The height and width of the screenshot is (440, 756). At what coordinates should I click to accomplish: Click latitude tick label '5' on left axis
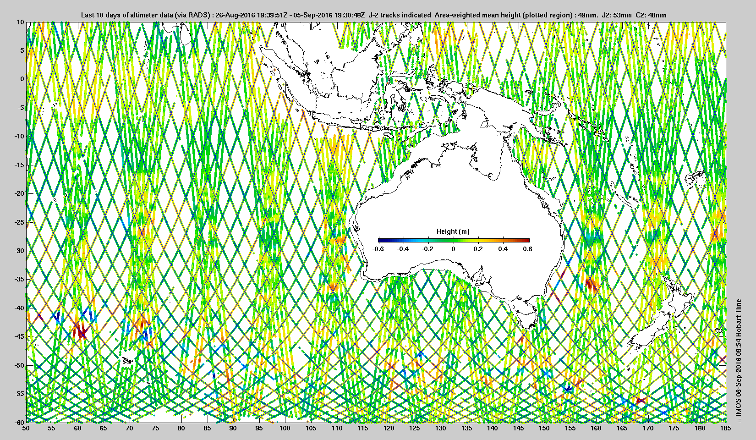pyautogui.click(x=22, y=50)
